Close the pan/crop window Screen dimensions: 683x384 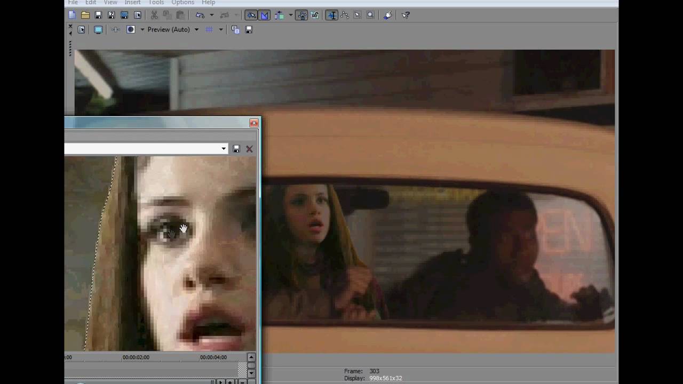pos(253,123)
